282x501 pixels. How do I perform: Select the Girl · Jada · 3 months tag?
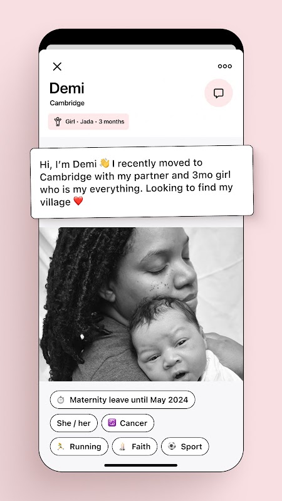pos(88,121)
